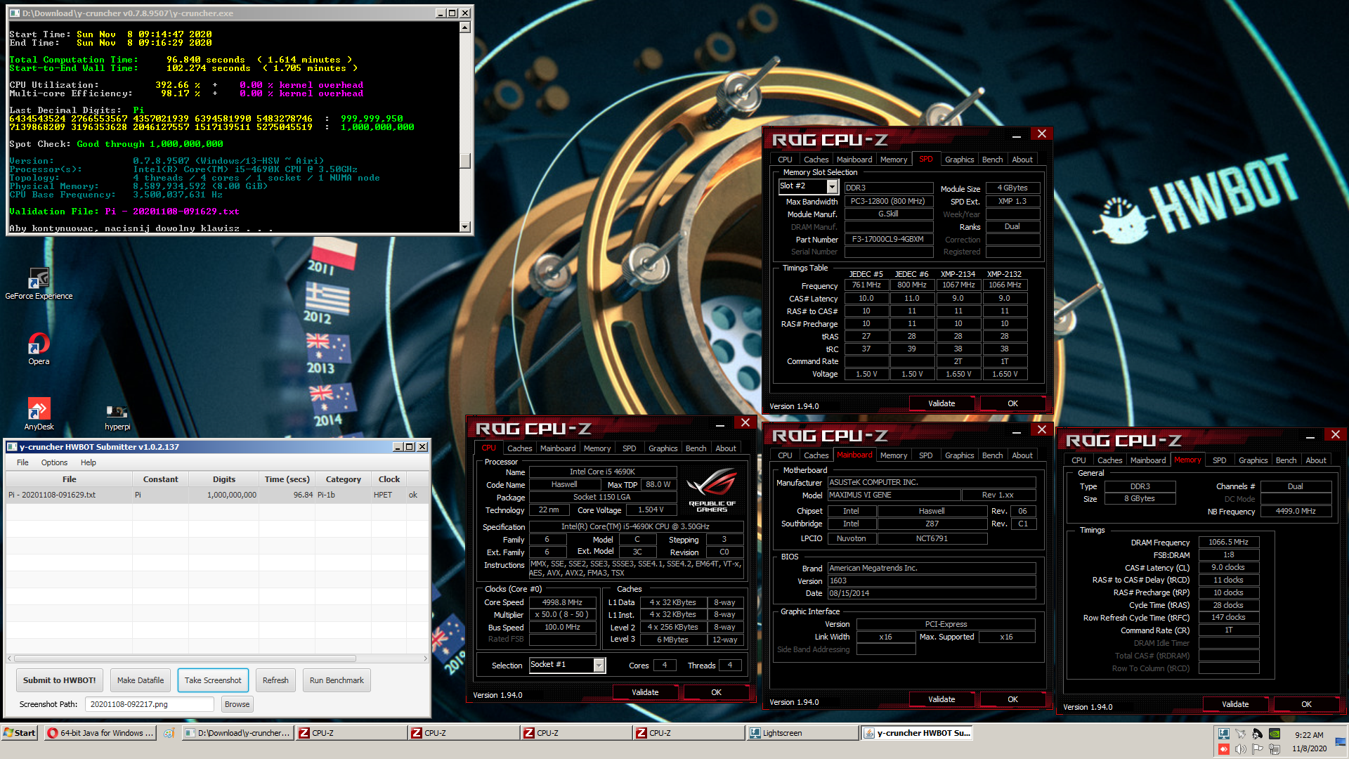The width and height of the screenshot is (1349, 759).
Task: Click Browse next to Screenshot Path
Action: (x=237, y=704)
